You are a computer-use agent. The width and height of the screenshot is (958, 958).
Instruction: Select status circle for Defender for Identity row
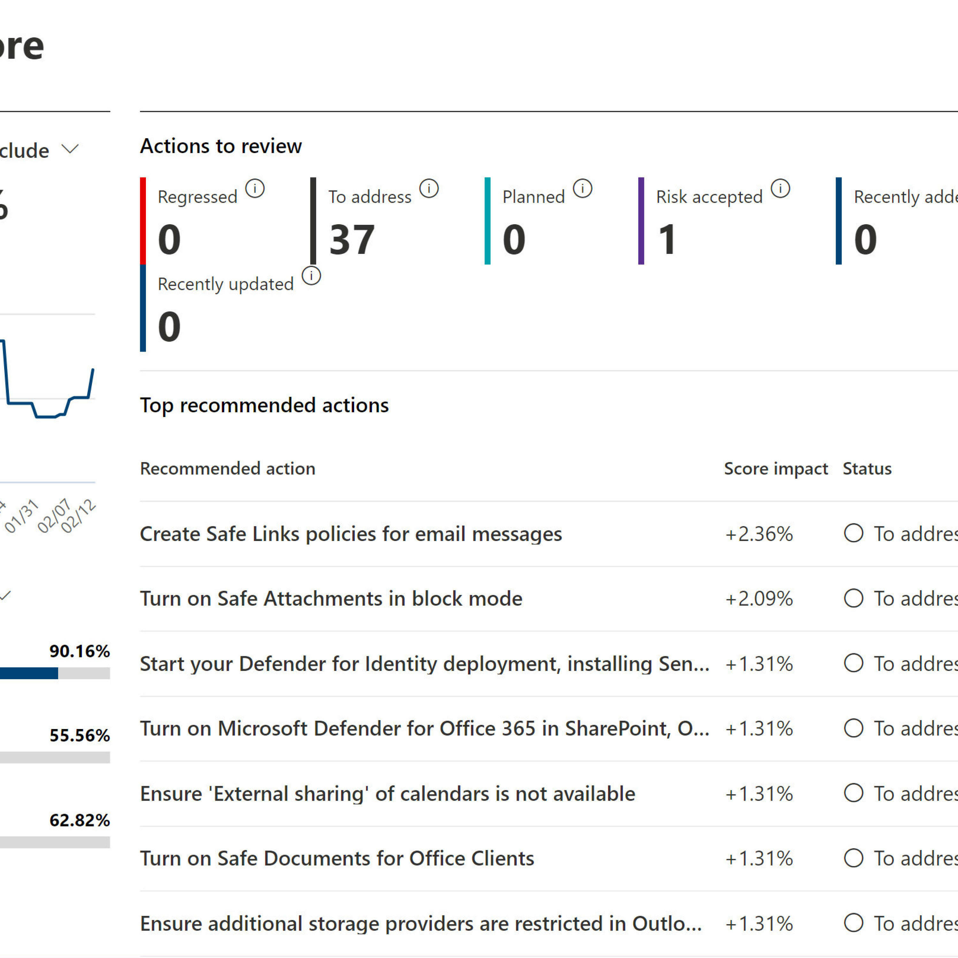[853, 663]
